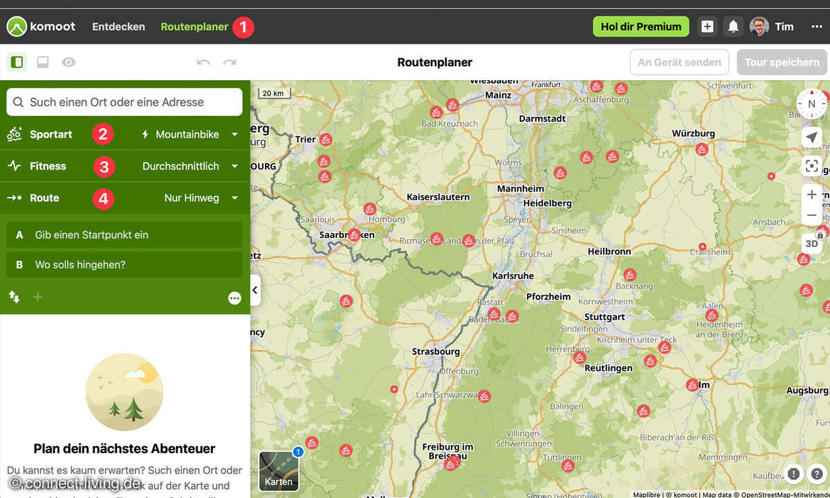Switch to the Routenplaner tab
Image resolution: width=830 pixels, height=498 pixels.
(x=194, y=27)
